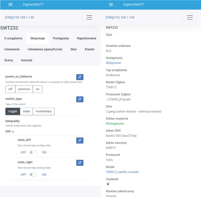Open the TuYa producer link
Image resolution: width=201 pixels, height=197 pixels.
109,160
